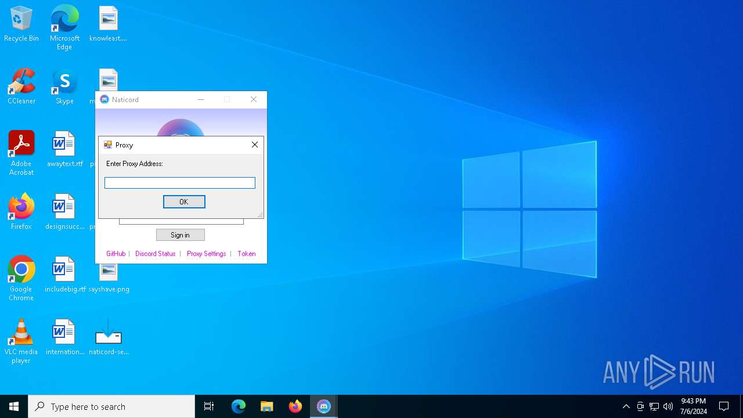This screenshot has height=418, width=743.
Task: Click the Naticord window title icon
Action: click(104, 100)
